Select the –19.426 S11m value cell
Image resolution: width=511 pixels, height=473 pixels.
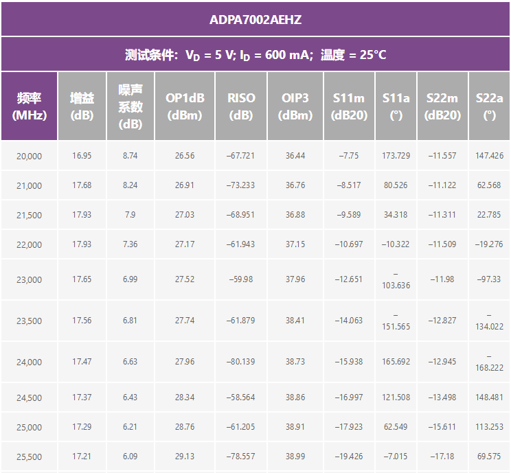[349, 457]
